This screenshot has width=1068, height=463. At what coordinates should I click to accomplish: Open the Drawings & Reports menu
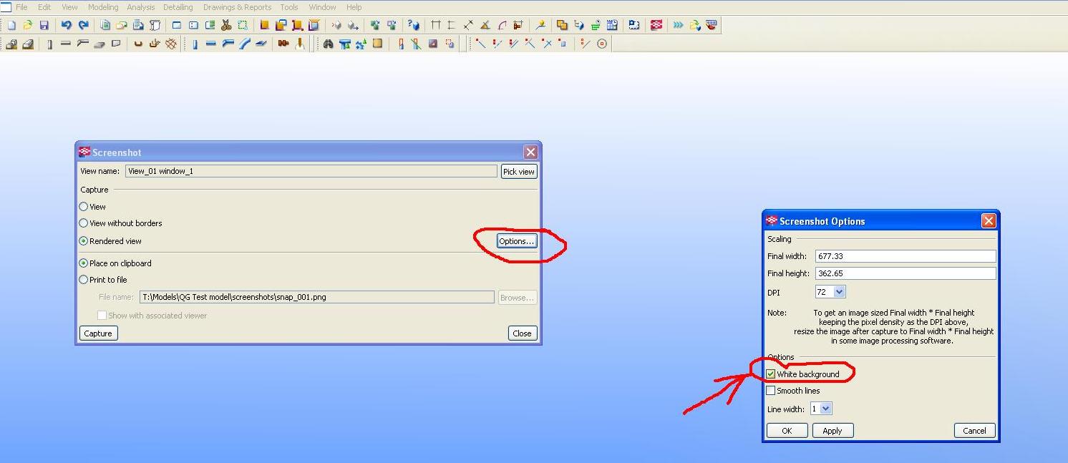pos(237,7)
